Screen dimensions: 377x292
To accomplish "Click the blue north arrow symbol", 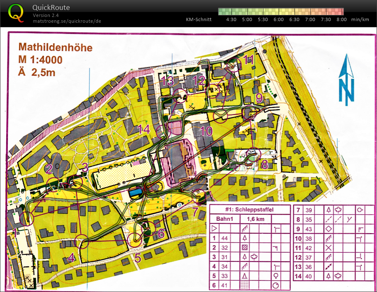I will (346, 81).
